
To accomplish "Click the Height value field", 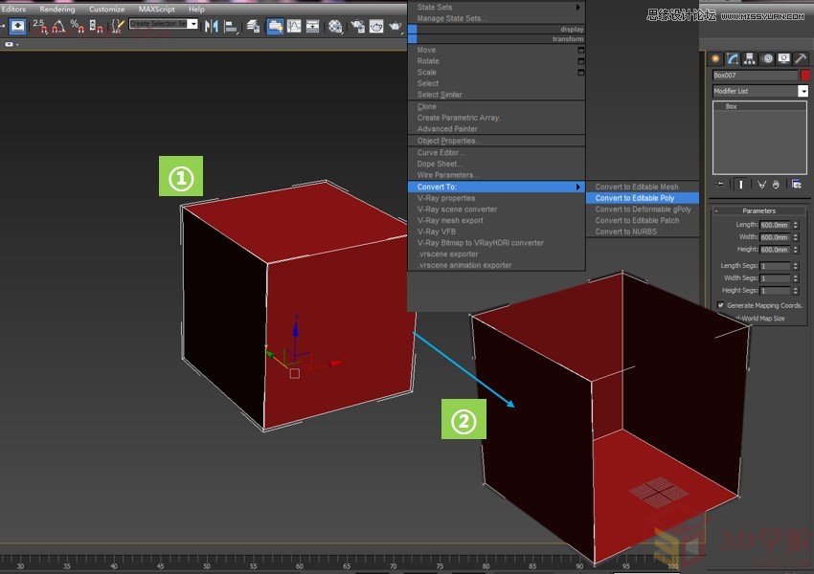I will coord(775,250).
